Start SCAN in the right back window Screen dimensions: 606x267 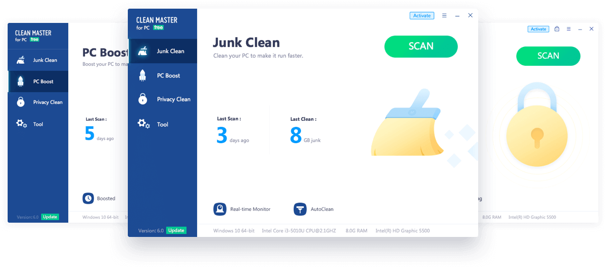(548, 56)
